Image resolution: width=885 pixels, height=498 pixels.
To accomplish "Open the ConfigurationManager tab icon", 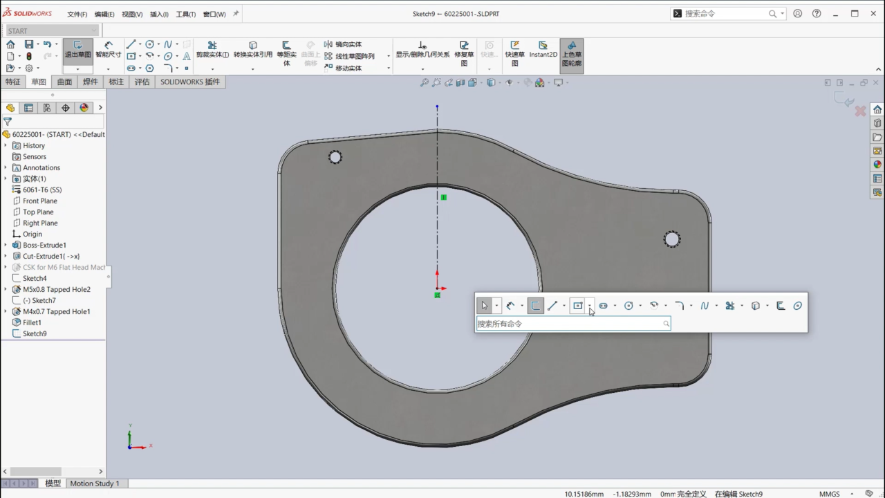I will (x=47, y=108).
